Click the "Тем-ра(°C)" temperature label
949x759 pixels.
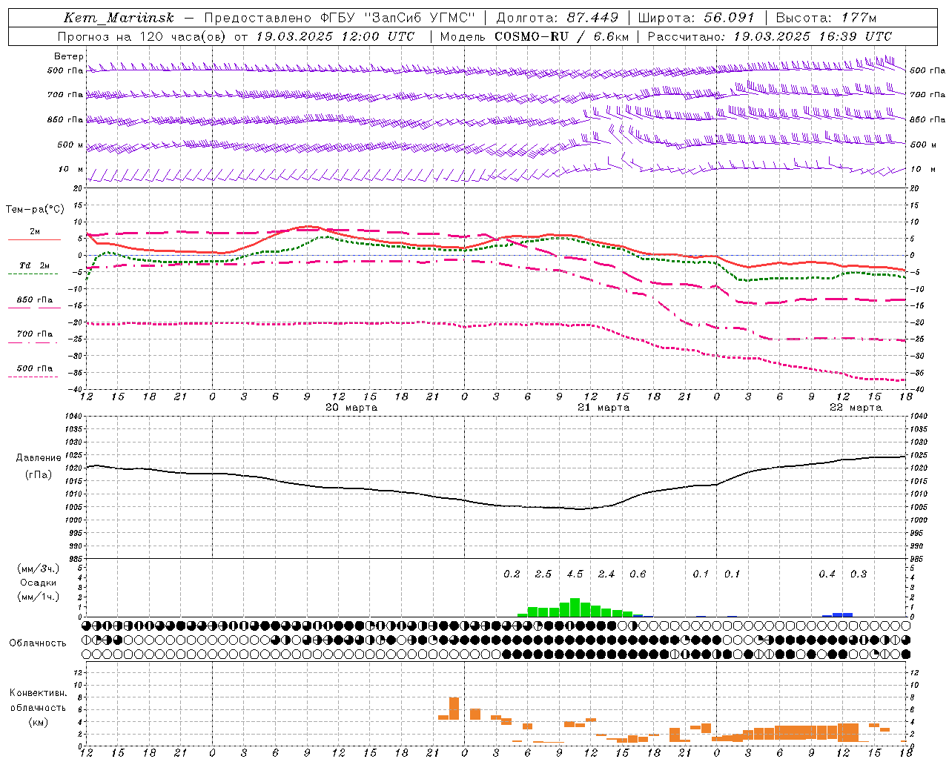click(x=34, y=210)
